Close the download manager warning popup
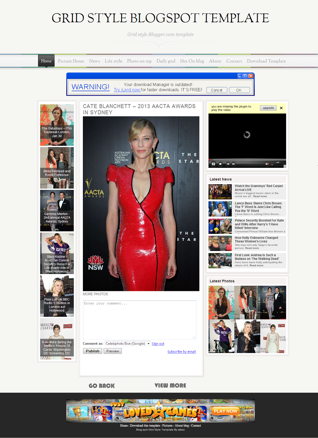The width and height of the screenshot is (318, 438). pyautogui.click(x=251, y=76)
